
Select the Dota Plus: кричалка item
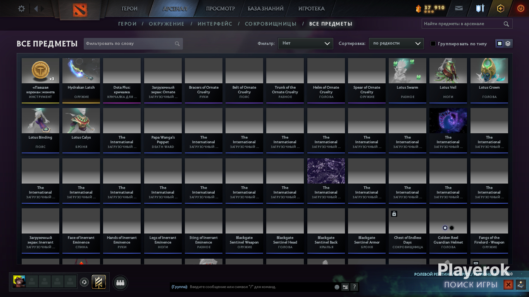(x=122, y=81)
